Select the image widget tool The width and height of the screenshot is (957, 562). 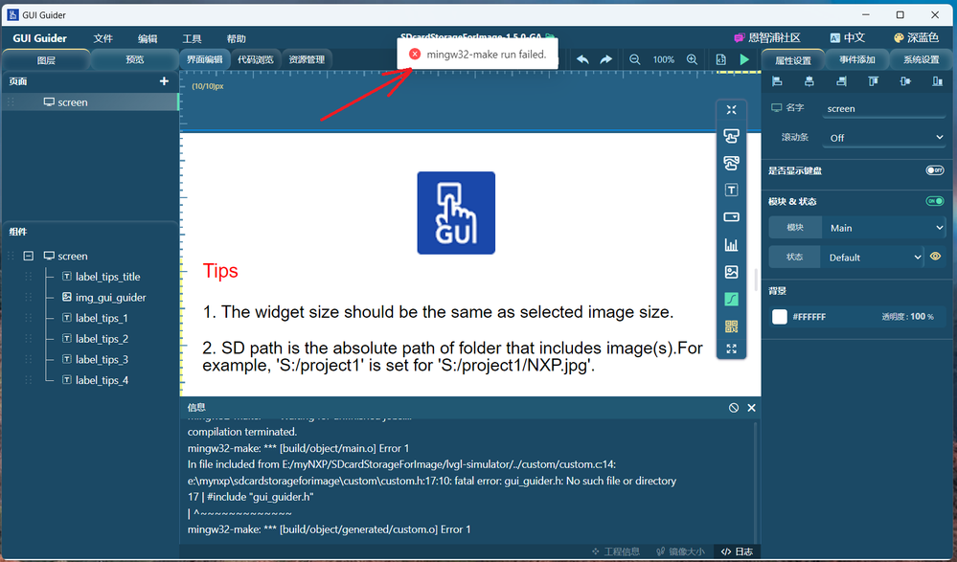pos(731,272)
